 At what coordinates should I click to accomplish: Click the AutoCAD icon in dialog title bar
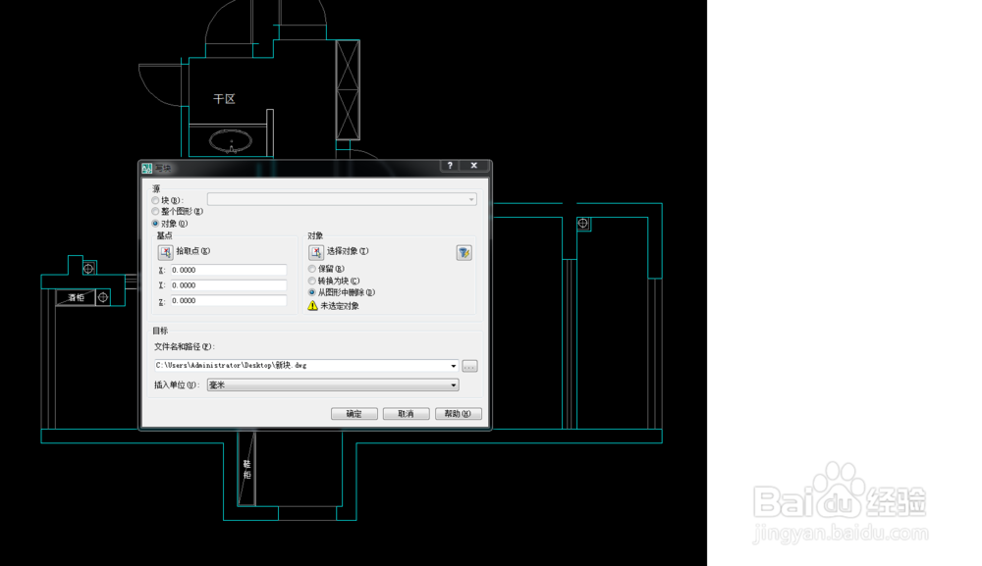[146, 169]
